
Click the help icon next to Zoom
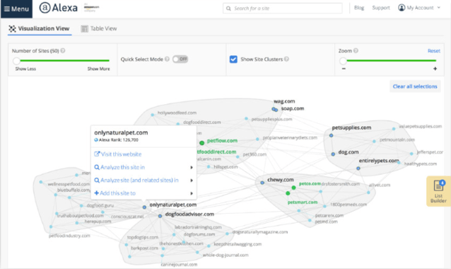point(356,51)
